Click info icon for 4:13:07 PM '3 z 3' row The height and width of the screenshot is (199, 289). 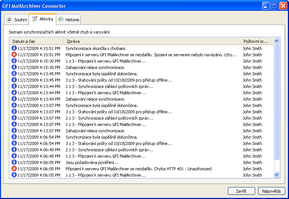(14, 111)
